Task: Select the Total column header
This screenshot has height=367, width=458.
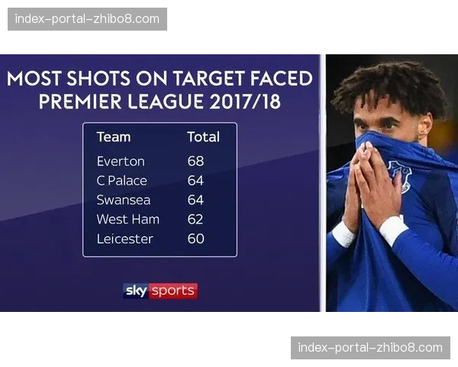Action: click(x=203, y=137)
